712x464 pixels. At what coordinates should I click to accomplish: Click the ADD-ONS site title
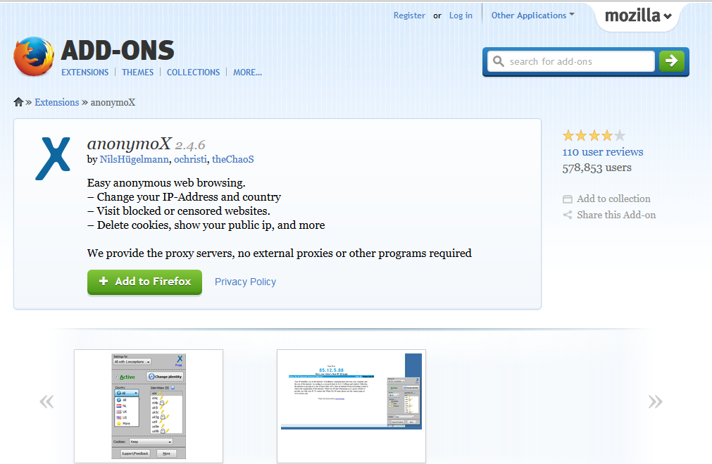(x=118, y=50)
